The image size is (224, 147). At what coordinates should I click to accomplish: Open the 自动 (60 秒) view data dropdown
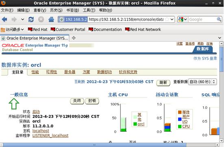click(x=202, y=82)
